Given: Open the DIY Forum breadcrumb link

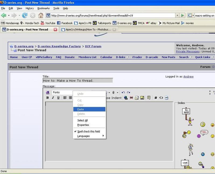Looking at the screenshot, I should coord(93,46).
